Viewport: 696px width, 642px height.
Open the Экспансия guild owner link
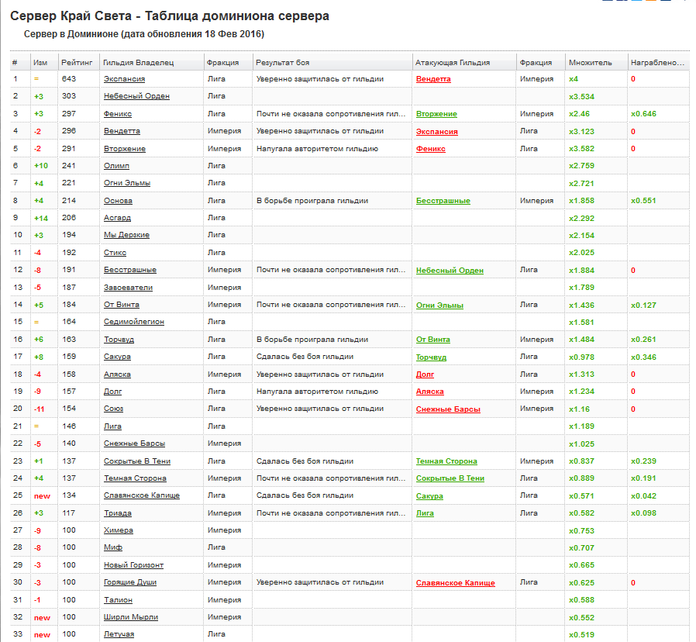pyautogui.click(x=124, y=79)
